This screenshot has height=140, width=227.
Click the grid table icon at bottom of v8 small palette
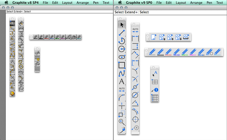pos(37,69)
